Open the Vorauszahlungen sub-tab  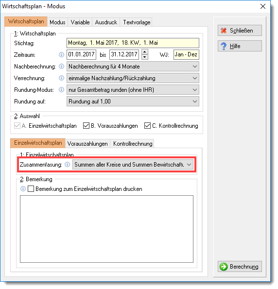click(87, 144)
